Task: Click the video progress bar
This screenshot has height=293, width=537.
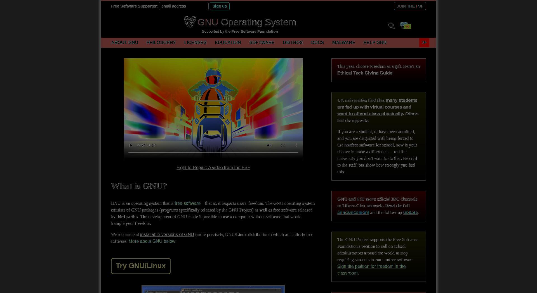Action: coord(213,153)
